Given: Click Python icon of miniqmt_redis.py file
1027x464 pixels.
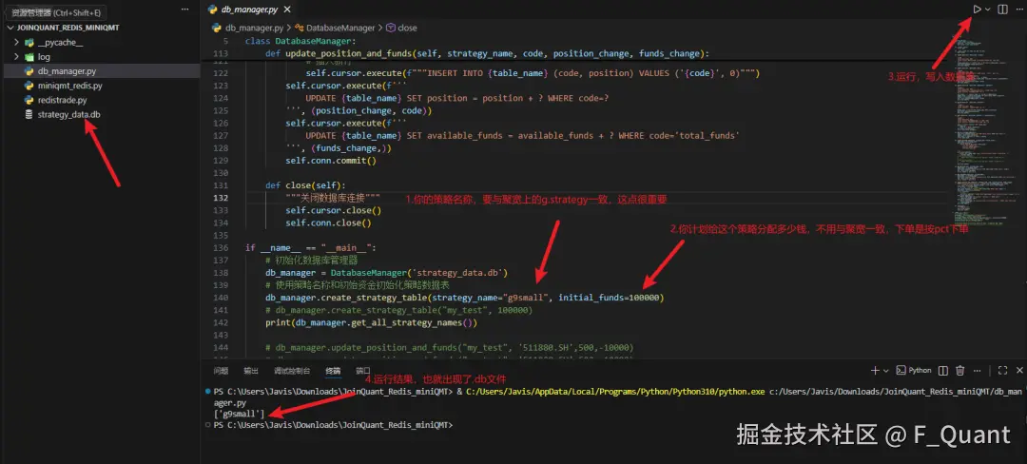Looking at the screenshot, I should point(29,86).
